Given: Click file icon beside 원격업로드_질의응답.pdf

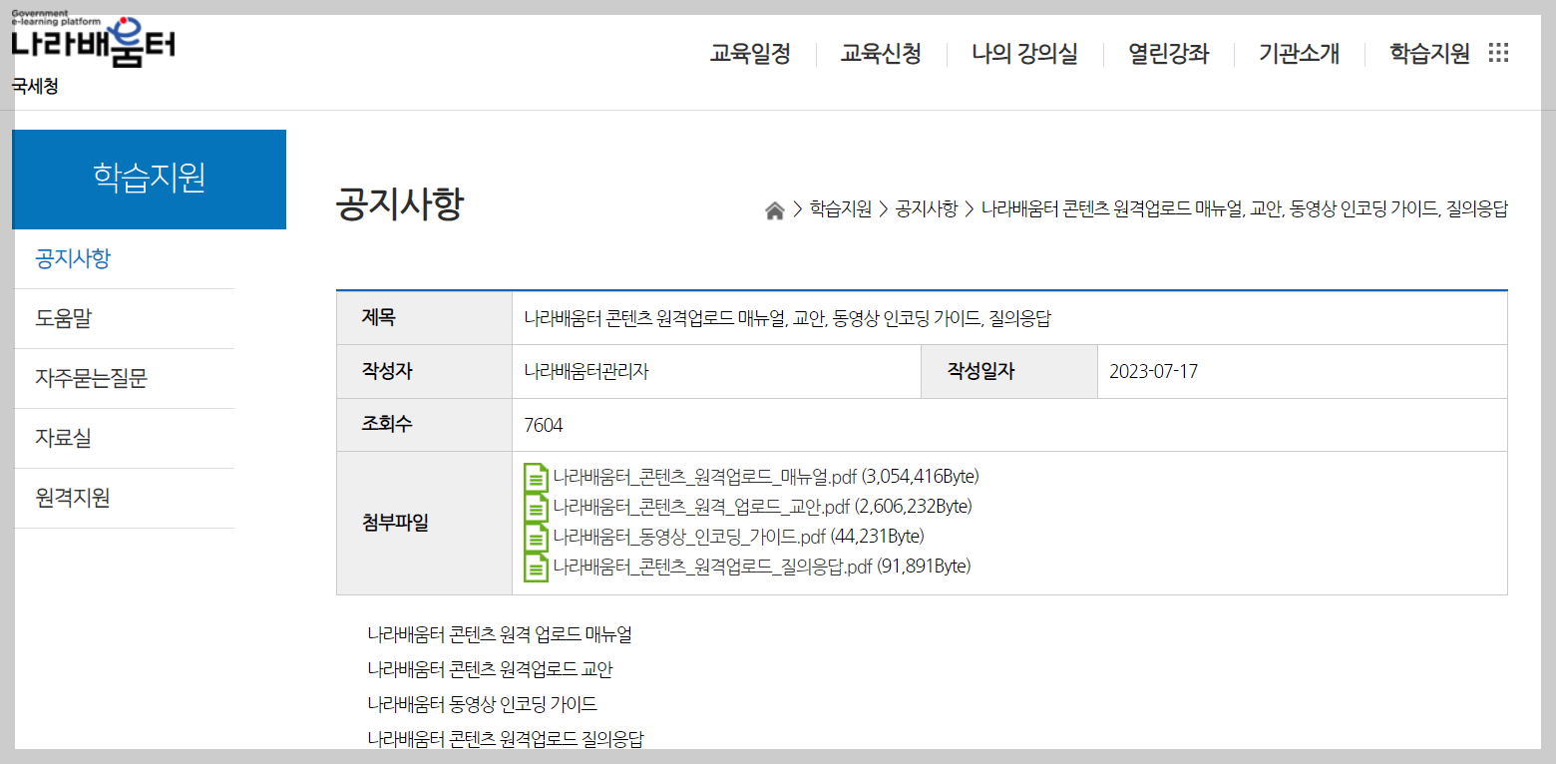Looking at the screenshot, I should click(x=537, y=567).
